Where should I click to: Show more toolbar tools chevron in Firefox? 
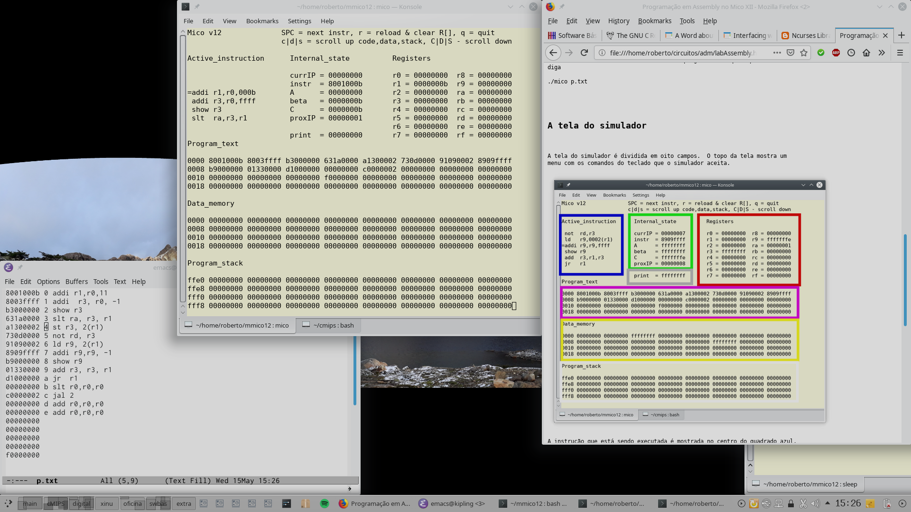pyautogui.click(x=882, y=53)
